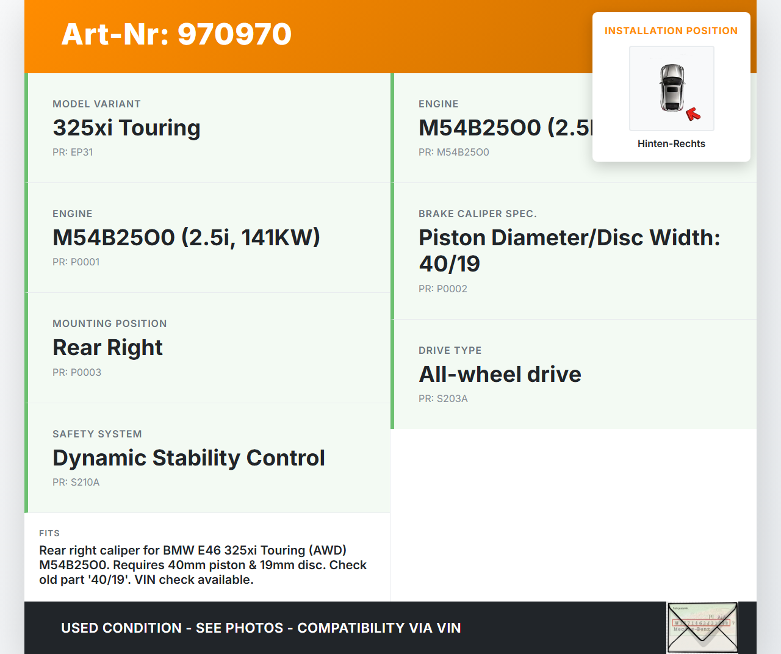Screen dimensions: 781x654
Task: Select the Dynamic Stability Control entry
Action: (189, 458)
